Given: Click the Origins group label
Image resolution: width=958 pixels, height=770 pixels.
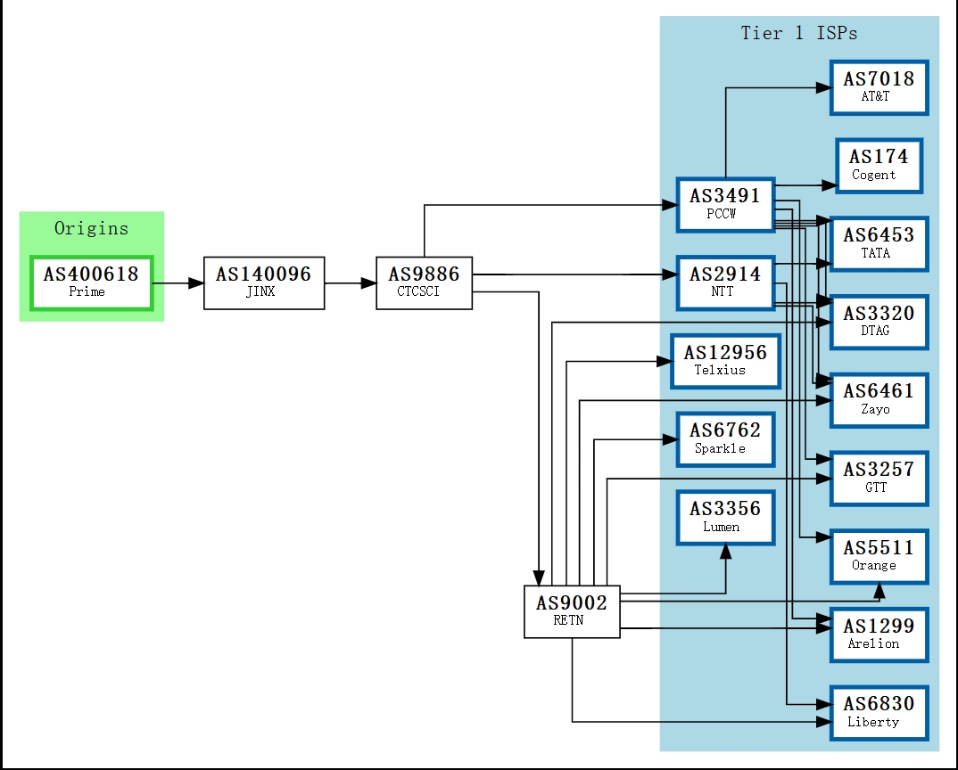Looking at the screenshot, I should coord(92,228).
